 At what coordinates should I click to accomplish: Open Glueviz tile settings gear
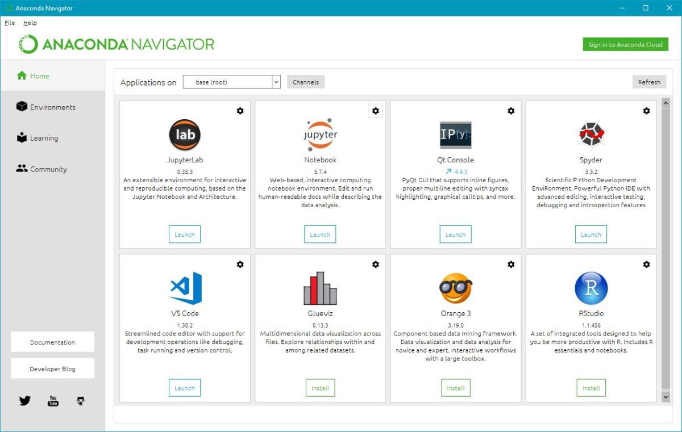tap(375, 265)
